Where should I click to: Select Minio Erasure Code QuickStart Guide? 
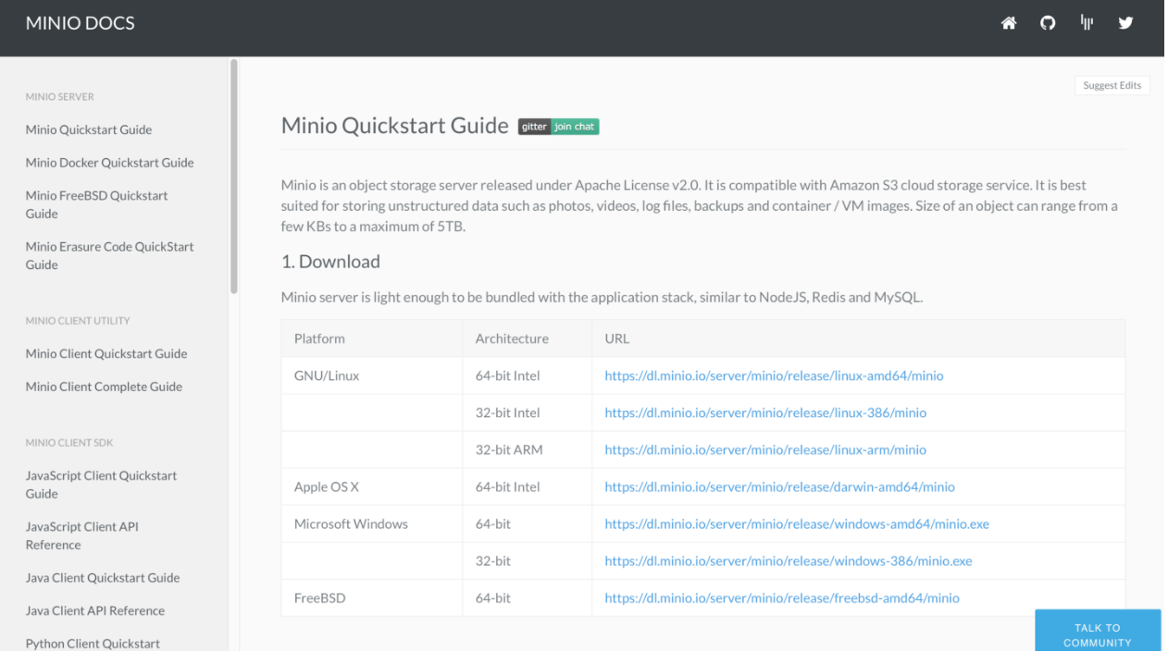coord(109,255)
